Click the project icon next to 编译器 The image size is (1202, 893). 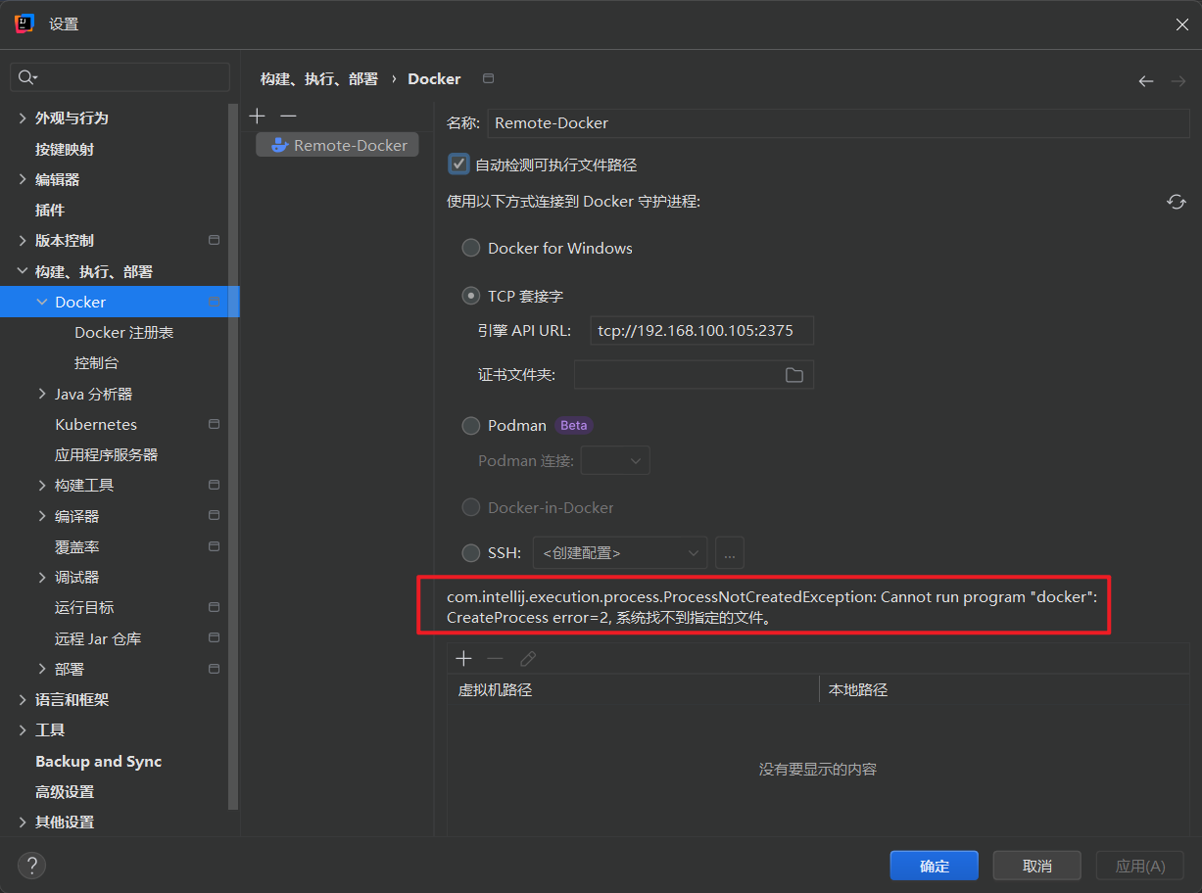215,516
